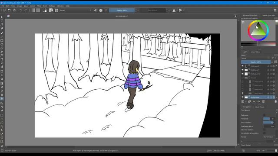The height and width of the screenshot is (156, 278).
Task: Adjust the layer Opacity slider
Action: click(x=256, y=62)
